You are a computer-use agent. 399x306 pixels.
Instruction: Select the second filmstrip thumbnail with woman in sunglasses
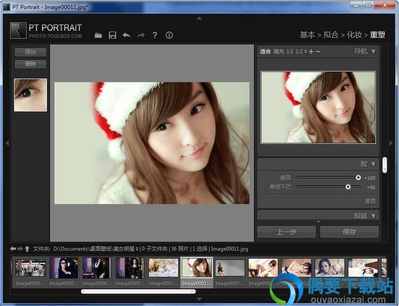(x=64, y=268)
